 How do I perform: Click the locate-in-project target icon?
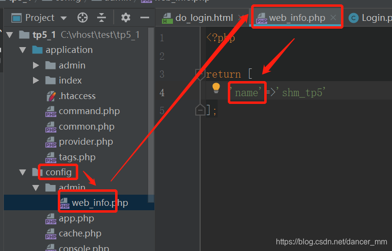tap(83, 18)
